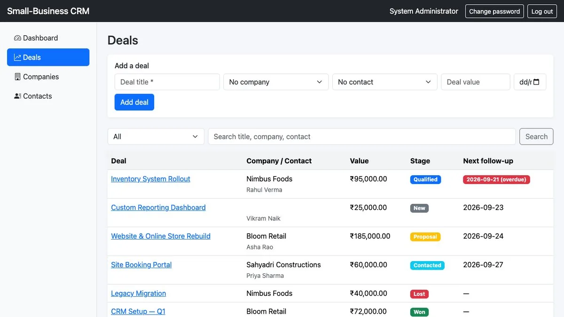Click the 2026-09-21 (overdue) badge
Screen dimensions: 564x317
pyautogui.click(x=496, y=179)
